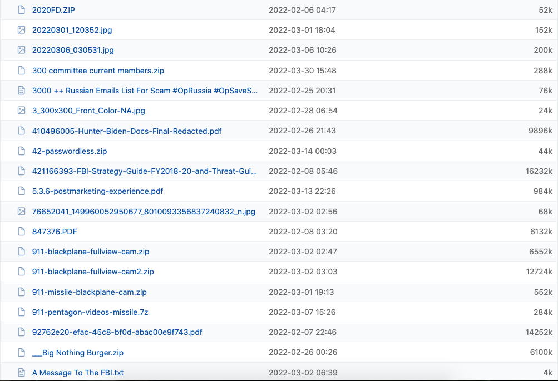Click file icon beside 911-pentagon-videos-missile.7z

pos(21,312)
